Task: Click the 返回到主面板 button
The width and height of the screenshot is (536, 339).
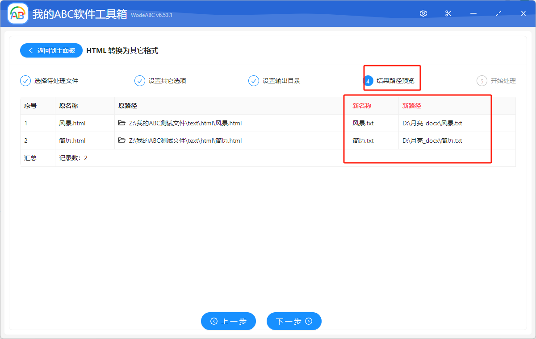Action: pyautogui.click(x=51, y=50)
